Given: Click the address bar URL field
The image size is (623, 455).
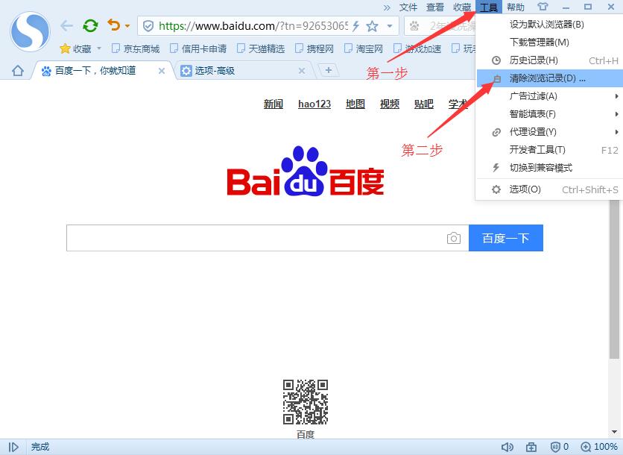Looking at the screenshot, I should tap(253, 26).
